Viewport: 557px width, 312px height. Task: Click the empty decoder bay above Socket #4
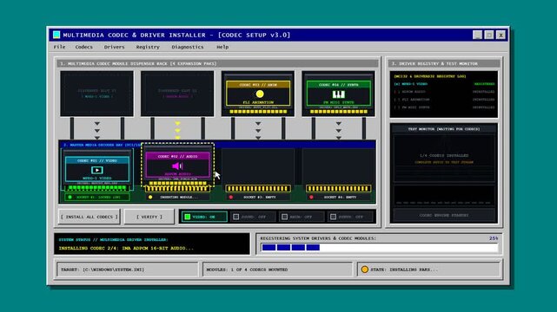tap(339, 166)
